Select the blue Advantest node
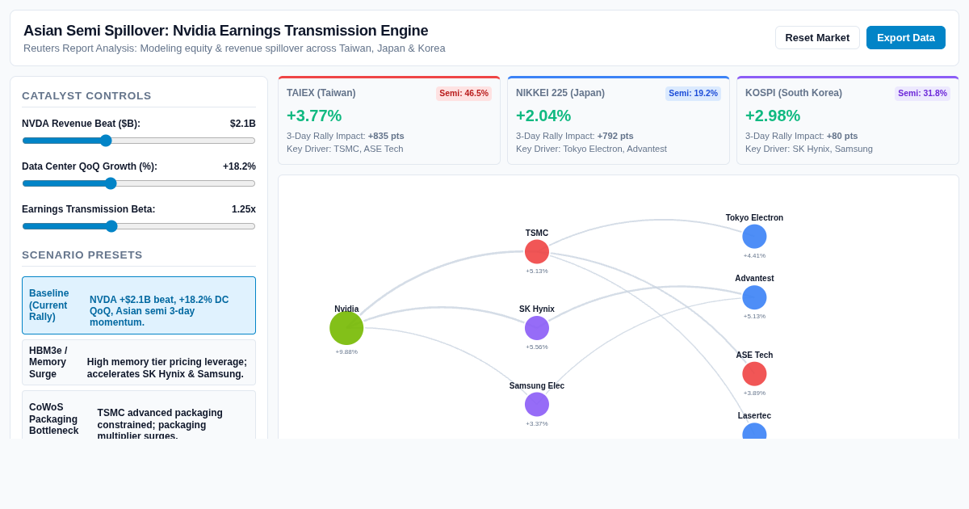Screen dimensions: 969x509 tap(754, 297)
